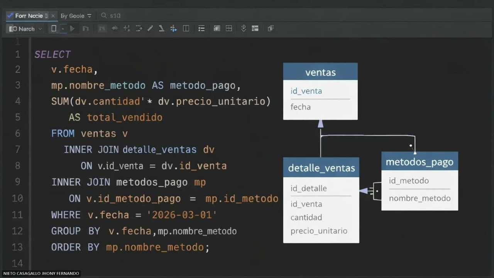Click the bulleted list icon in toolbar

pyautogui.click(x=201, y=29)
